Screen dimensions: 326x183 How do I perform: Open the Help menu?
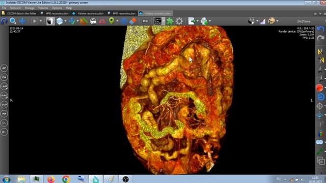pyautogui.click(x=69, y=8)
